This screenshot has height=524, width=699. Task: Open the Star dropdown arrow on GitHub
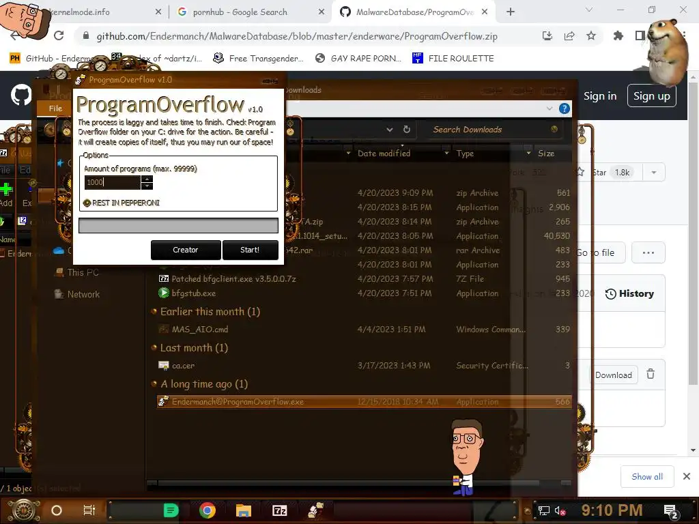pyautogui.click(x=653, y=173)
